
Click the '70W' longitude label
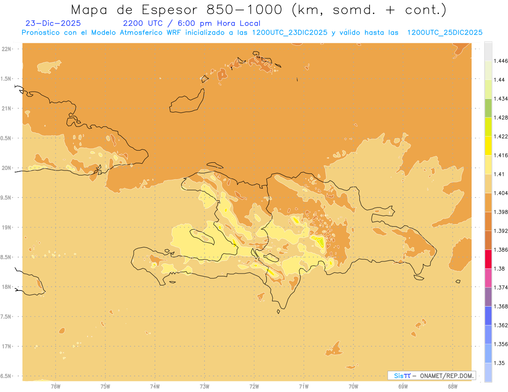tap(353, 386)
